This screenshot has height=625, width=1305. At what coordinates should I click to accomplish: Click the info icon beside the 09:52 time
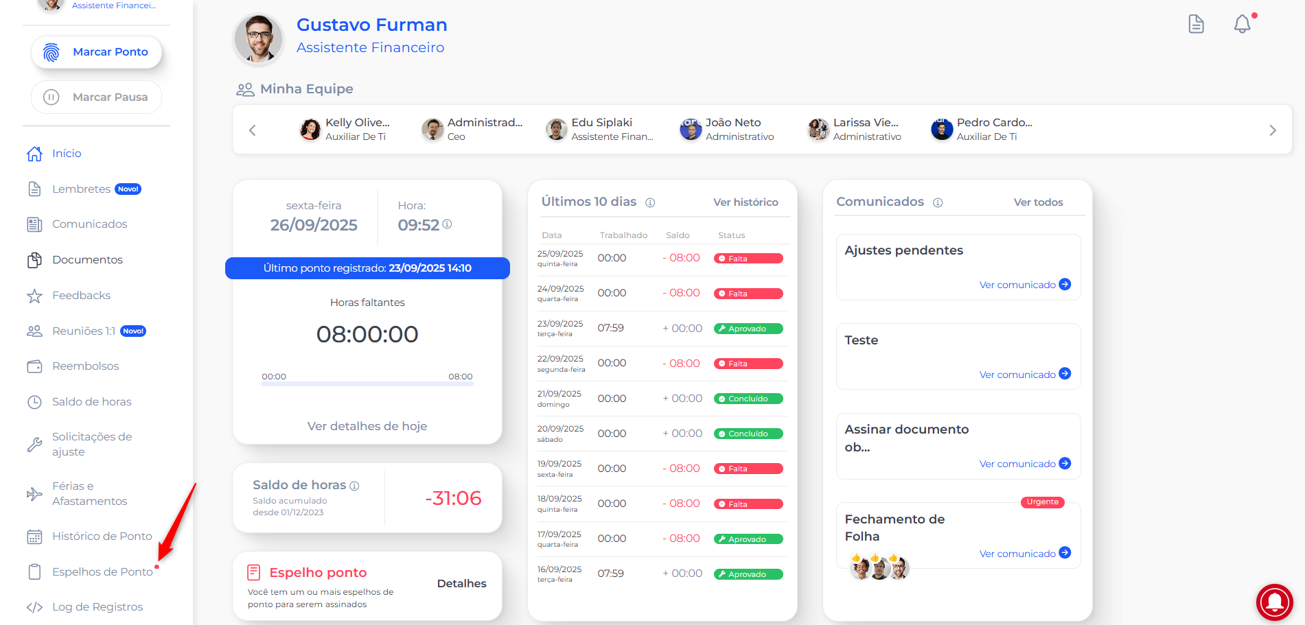pos(447,224)
